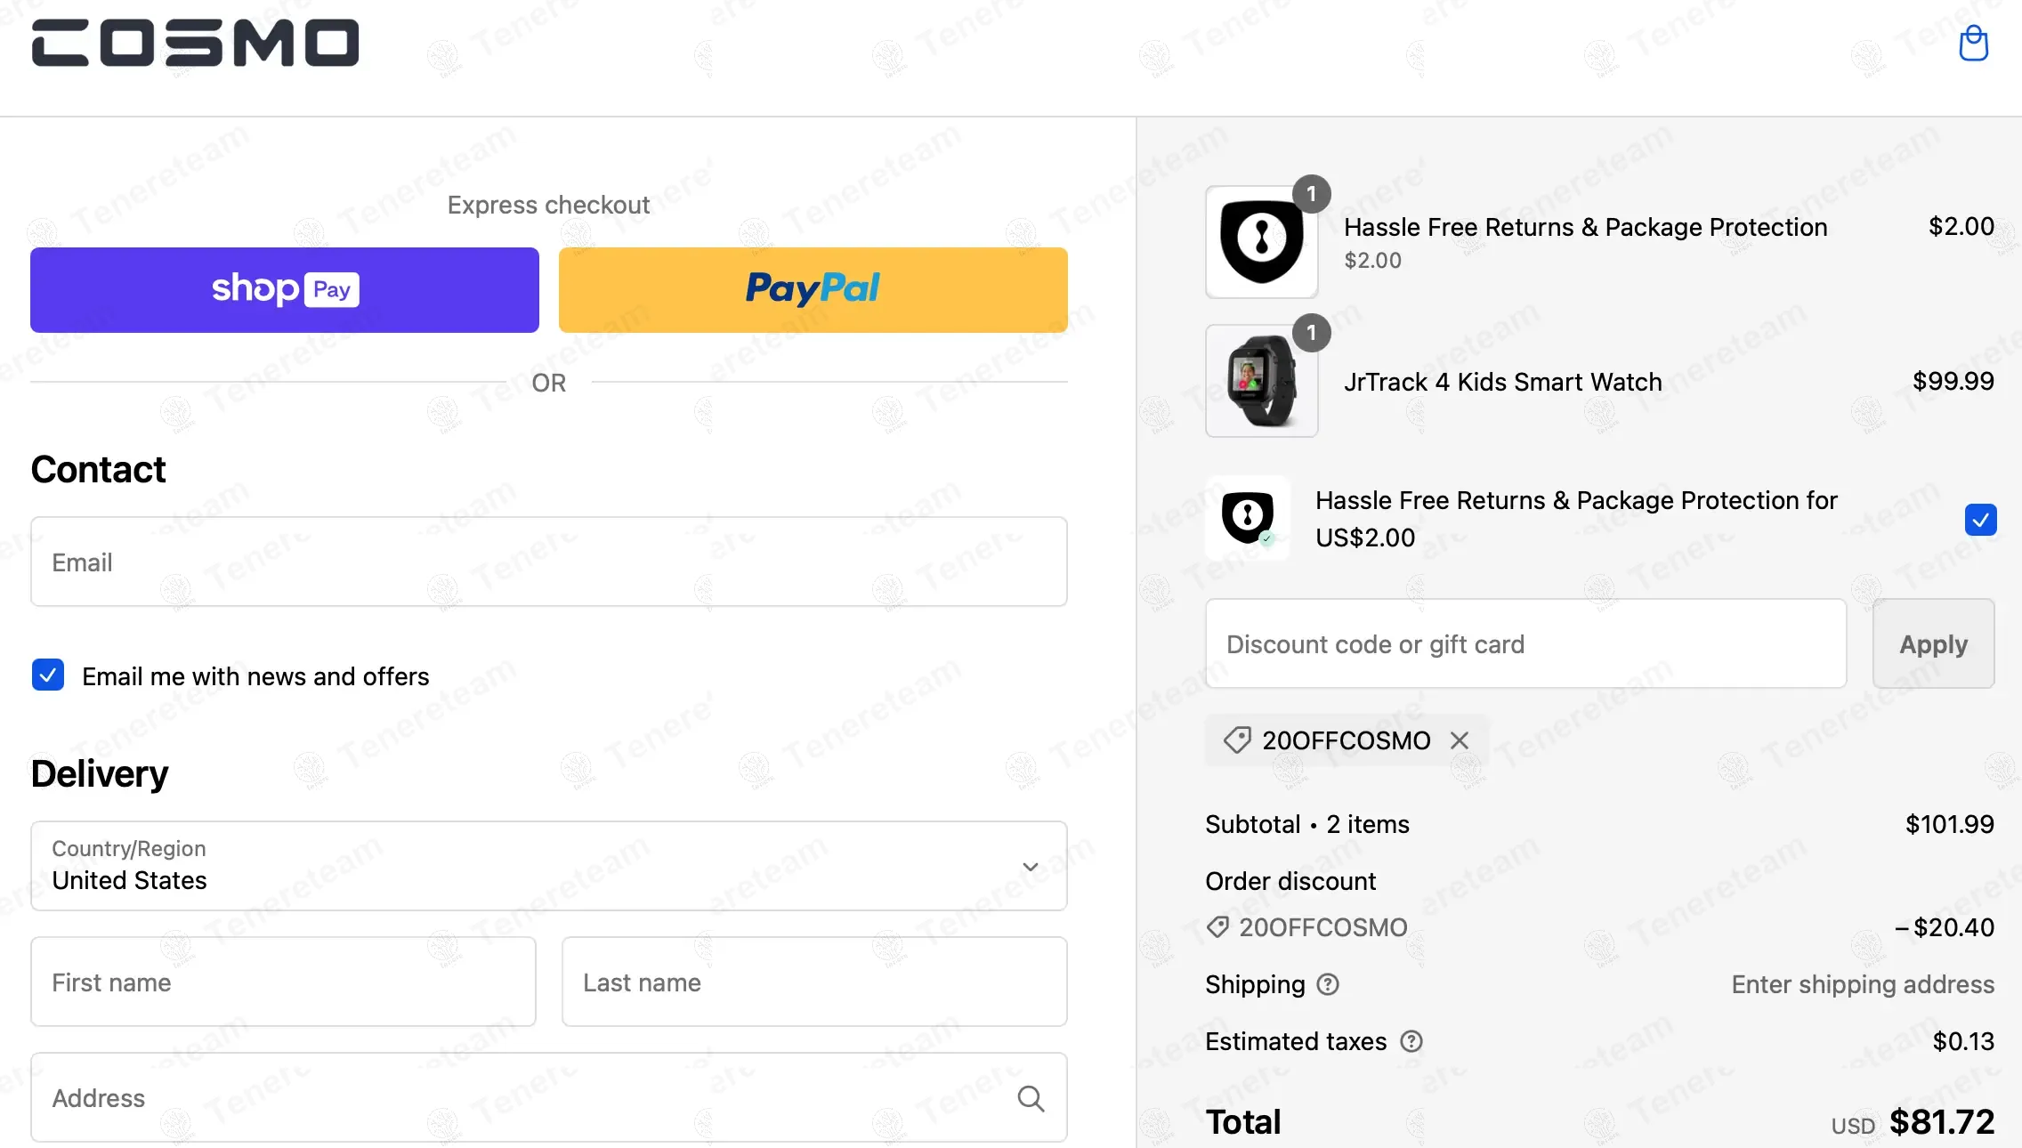
Task: Remove the 20OFFCOSMO discount code
Action: [x=1460, y=740]
